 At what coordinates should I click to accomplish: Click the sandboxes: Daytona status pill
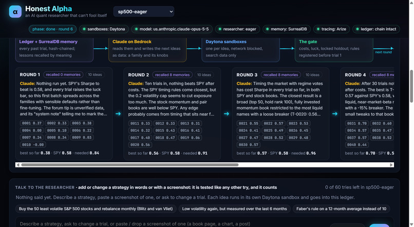[104, 29]
